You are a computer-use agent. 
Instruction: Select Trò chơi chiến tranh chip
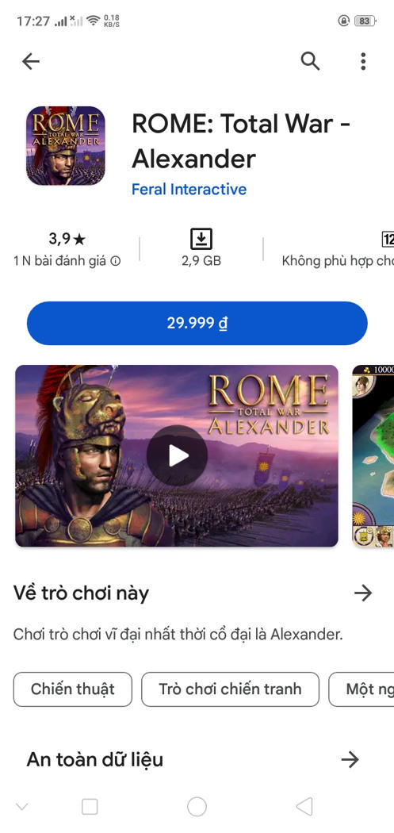click(x=231, y=689)
